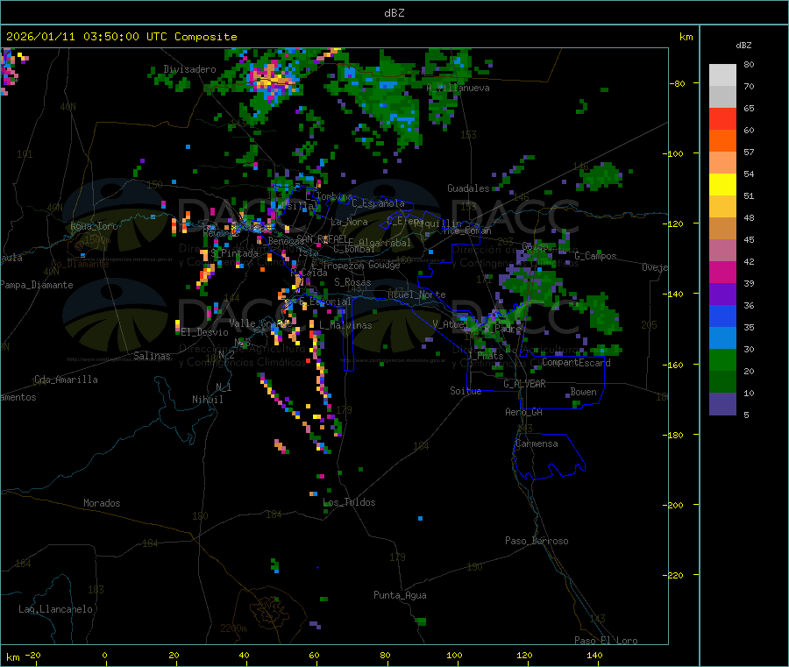Viewport: 789px width, 667px height.
Task: Click the C_Campos map label
Action: (x=595, y=256)
